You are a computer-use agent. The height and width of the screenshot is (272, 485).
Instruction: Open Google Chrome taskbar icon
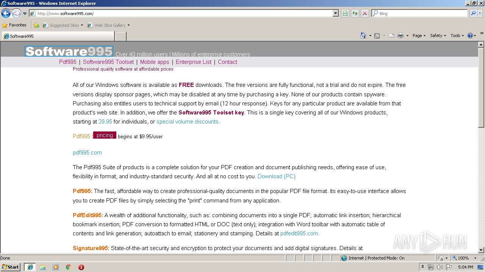point(69,267)
